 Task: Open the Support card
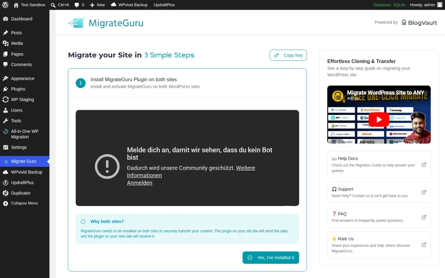tap(379, 192)
